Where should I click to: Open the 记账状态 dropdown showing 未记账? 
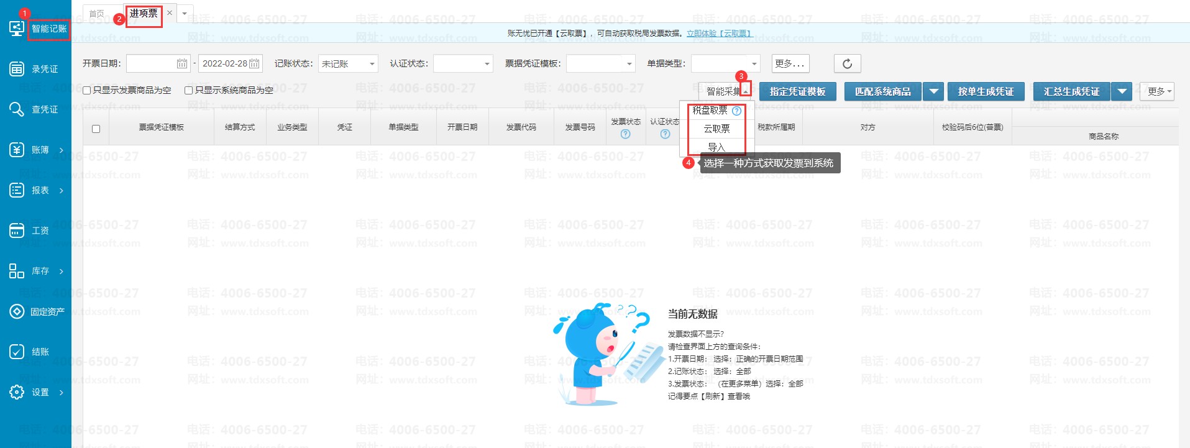point(348,63)
